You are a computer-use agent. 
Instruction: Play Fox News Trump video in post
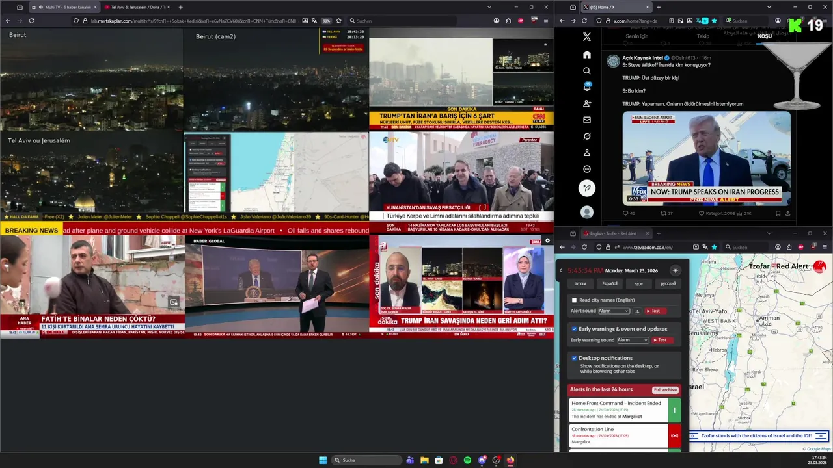pyautogui.click(x=706, y=159)
